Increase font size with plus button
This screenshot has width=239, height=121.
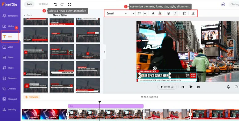(145, 13)
